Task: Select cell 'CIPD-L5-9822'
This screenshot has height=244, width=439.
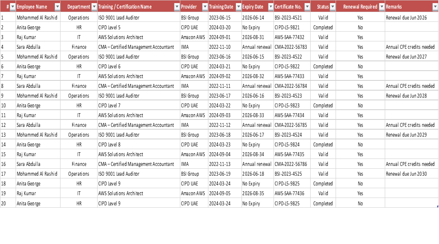Action: [x=292, y=67]
